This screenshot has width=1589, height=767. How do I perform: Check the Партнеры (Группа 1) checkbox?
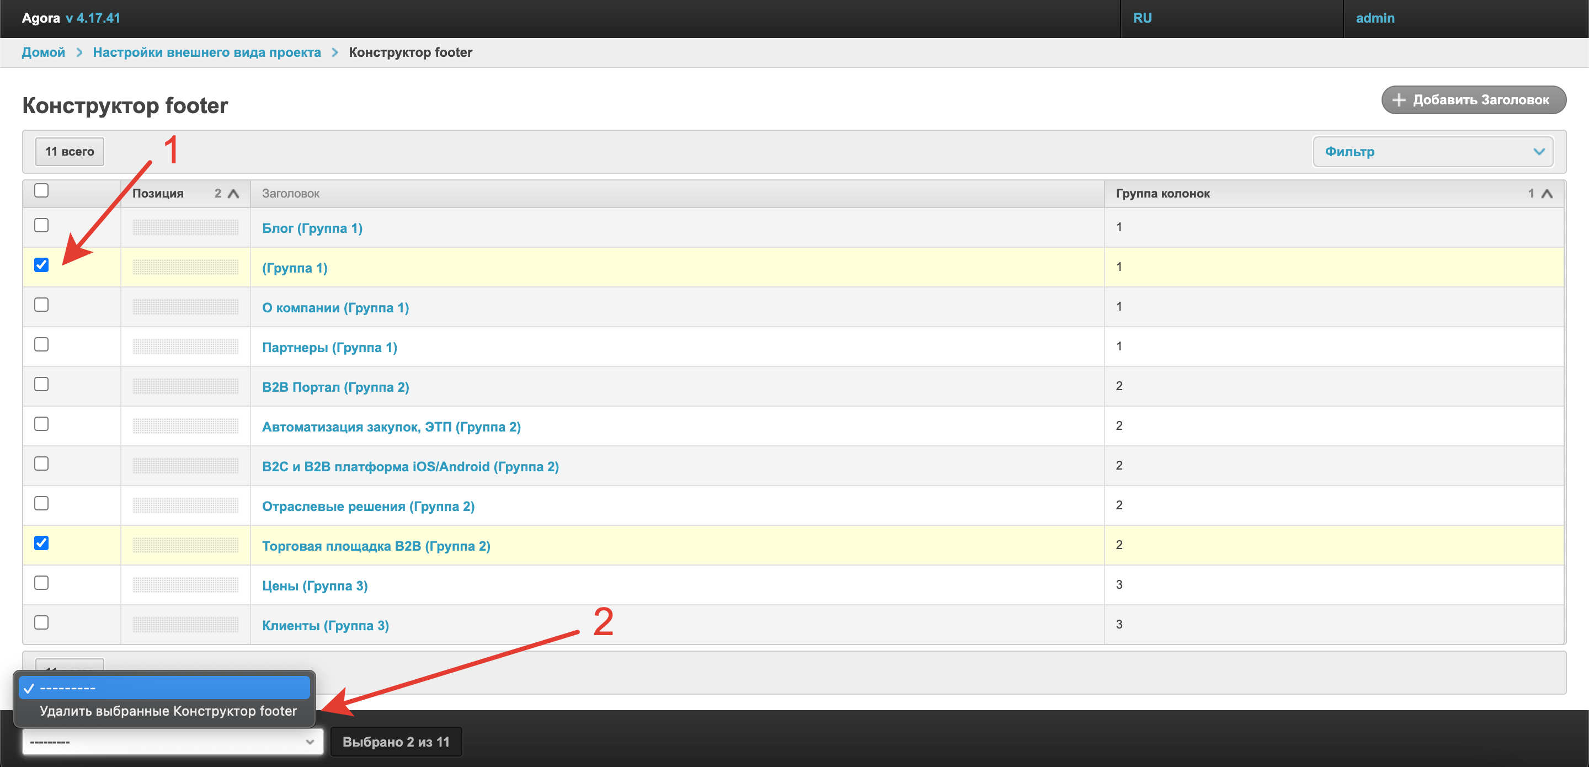pyautogui.click(x=41, y=344)
